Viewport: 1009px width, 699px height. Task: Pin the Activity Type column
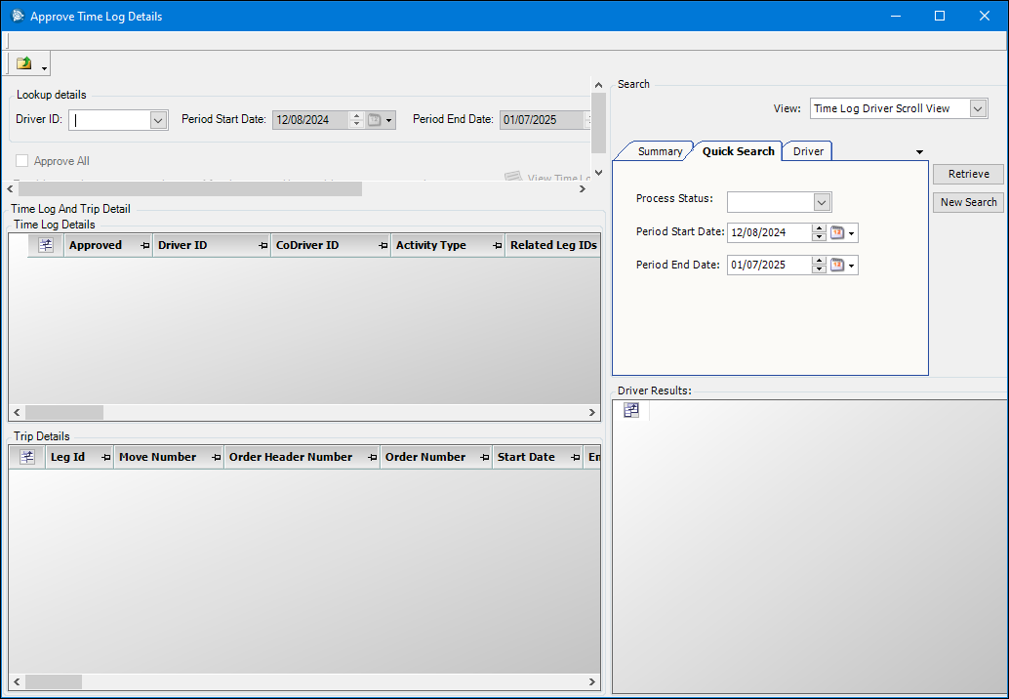497,246
